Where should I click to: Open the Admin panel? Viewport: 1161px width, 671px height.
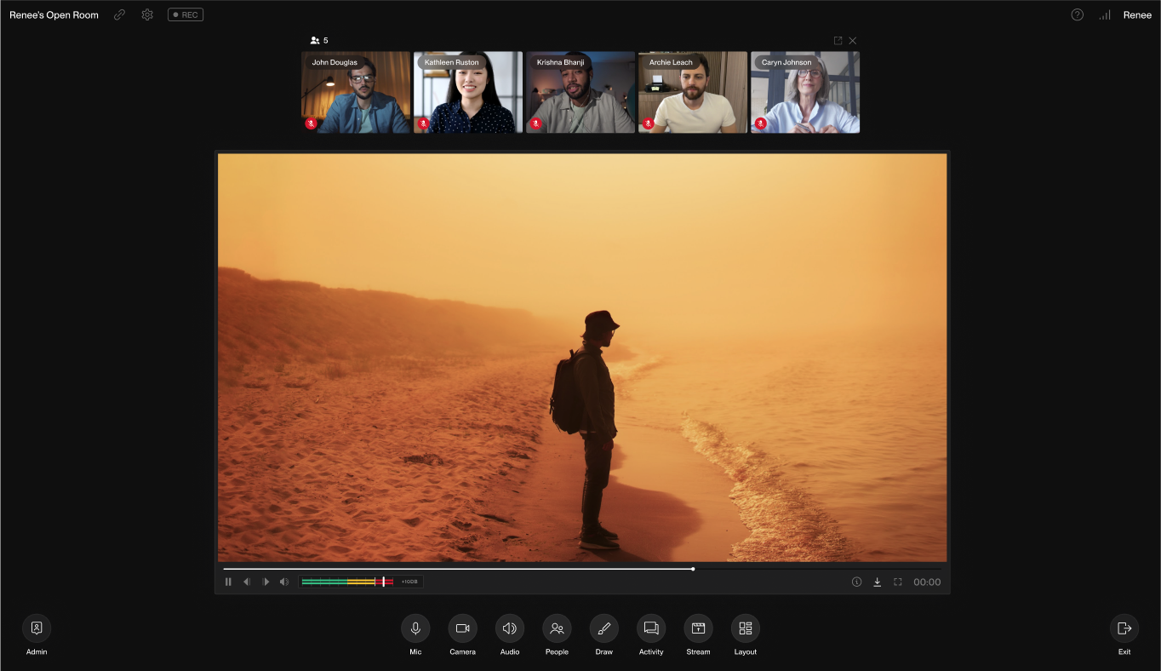pyautogui.click(x=37, y=628)
